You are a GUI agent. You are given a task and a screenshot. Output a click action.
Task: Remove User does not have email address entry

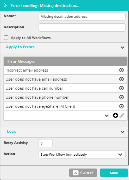pyautogui.click(x=121, y=79)
